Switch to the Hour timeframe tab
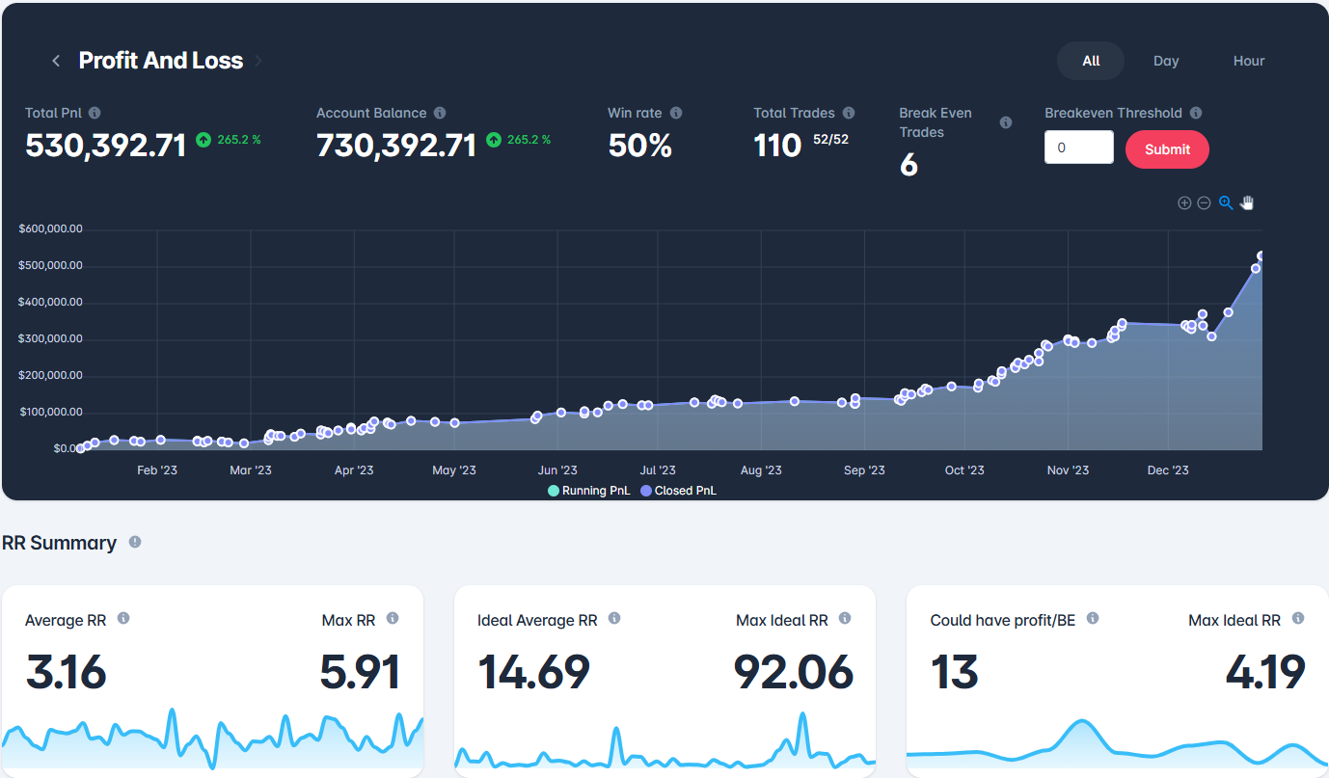Image resolution: width=1329 pixels, height=778 pixels. 1248,61
